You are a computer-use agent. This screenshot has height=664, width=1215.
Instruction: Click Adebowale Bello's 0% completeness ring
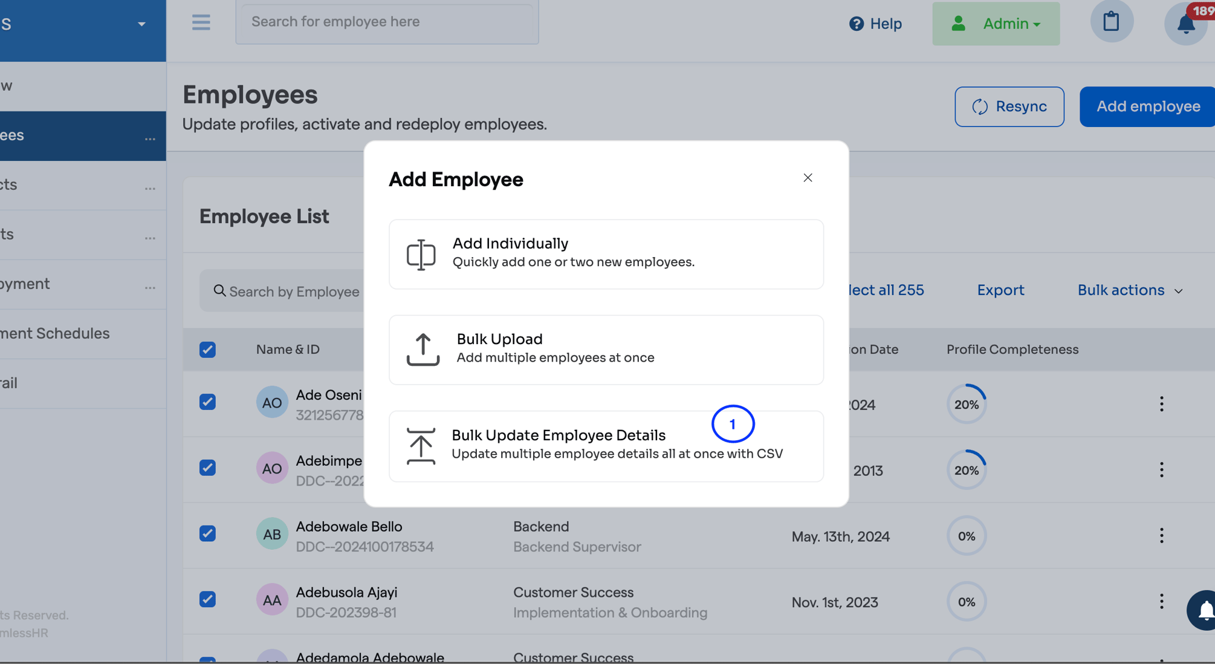point(966,536)
